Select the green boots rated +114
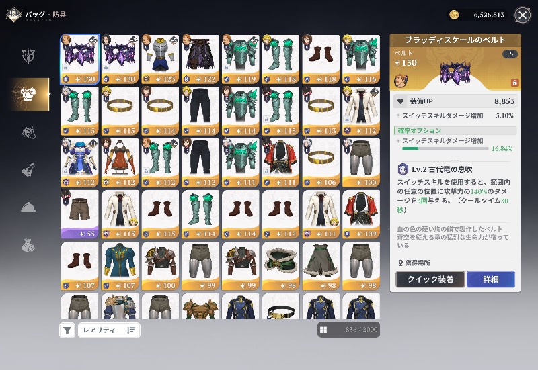This screenshot has height=370, width=538. [200, 214]
